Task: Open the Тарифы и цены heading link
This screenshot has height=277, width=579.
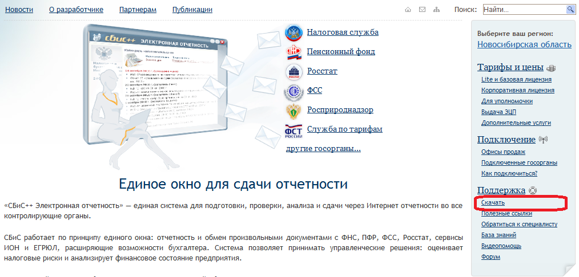Action: pyautogui.click(x=510, y=67)
